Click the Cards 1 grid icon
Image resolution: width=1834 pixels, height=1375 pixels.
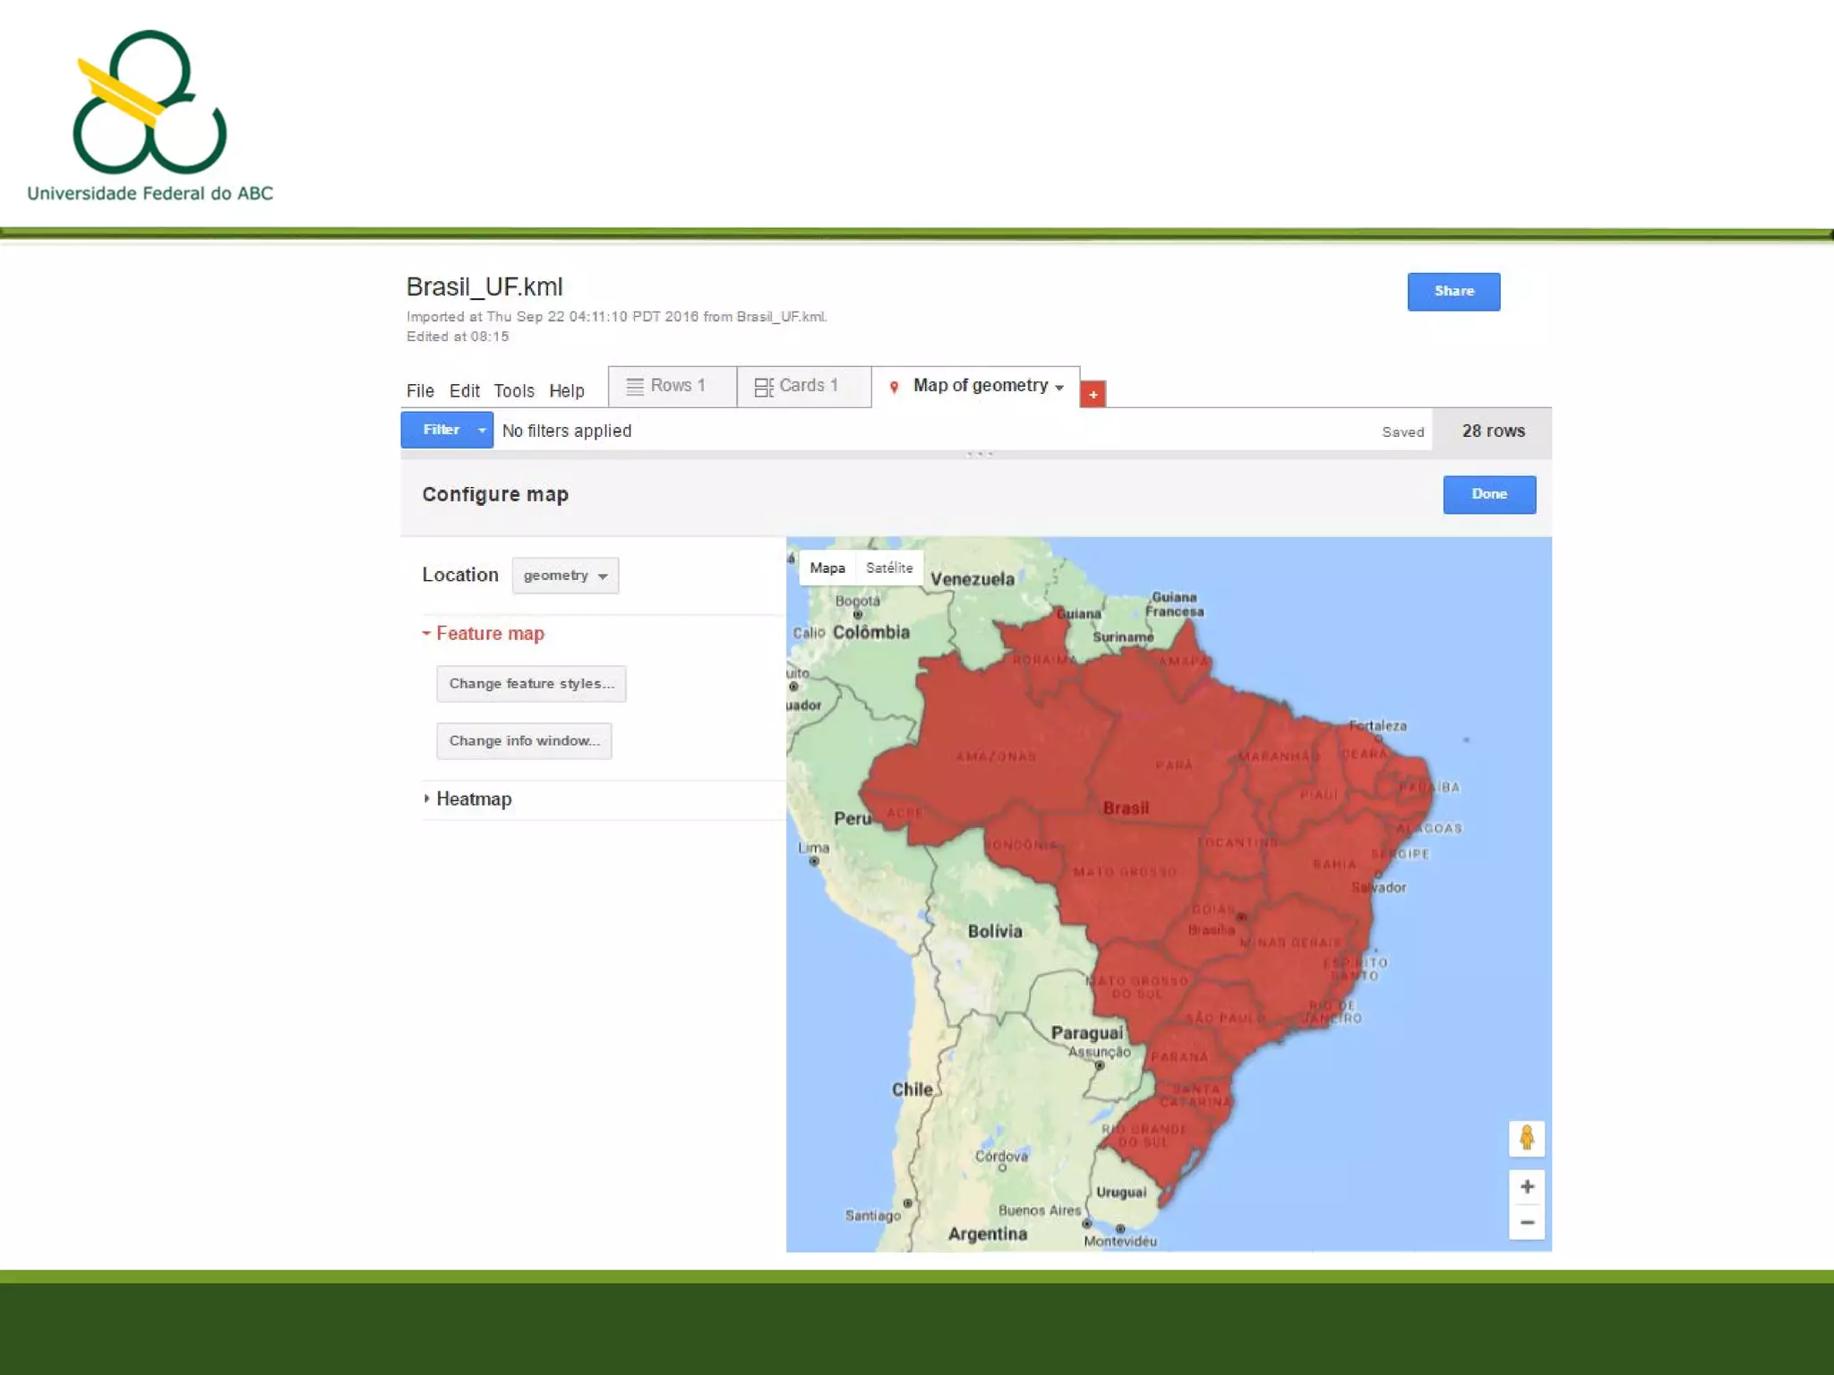pos(764,387)
